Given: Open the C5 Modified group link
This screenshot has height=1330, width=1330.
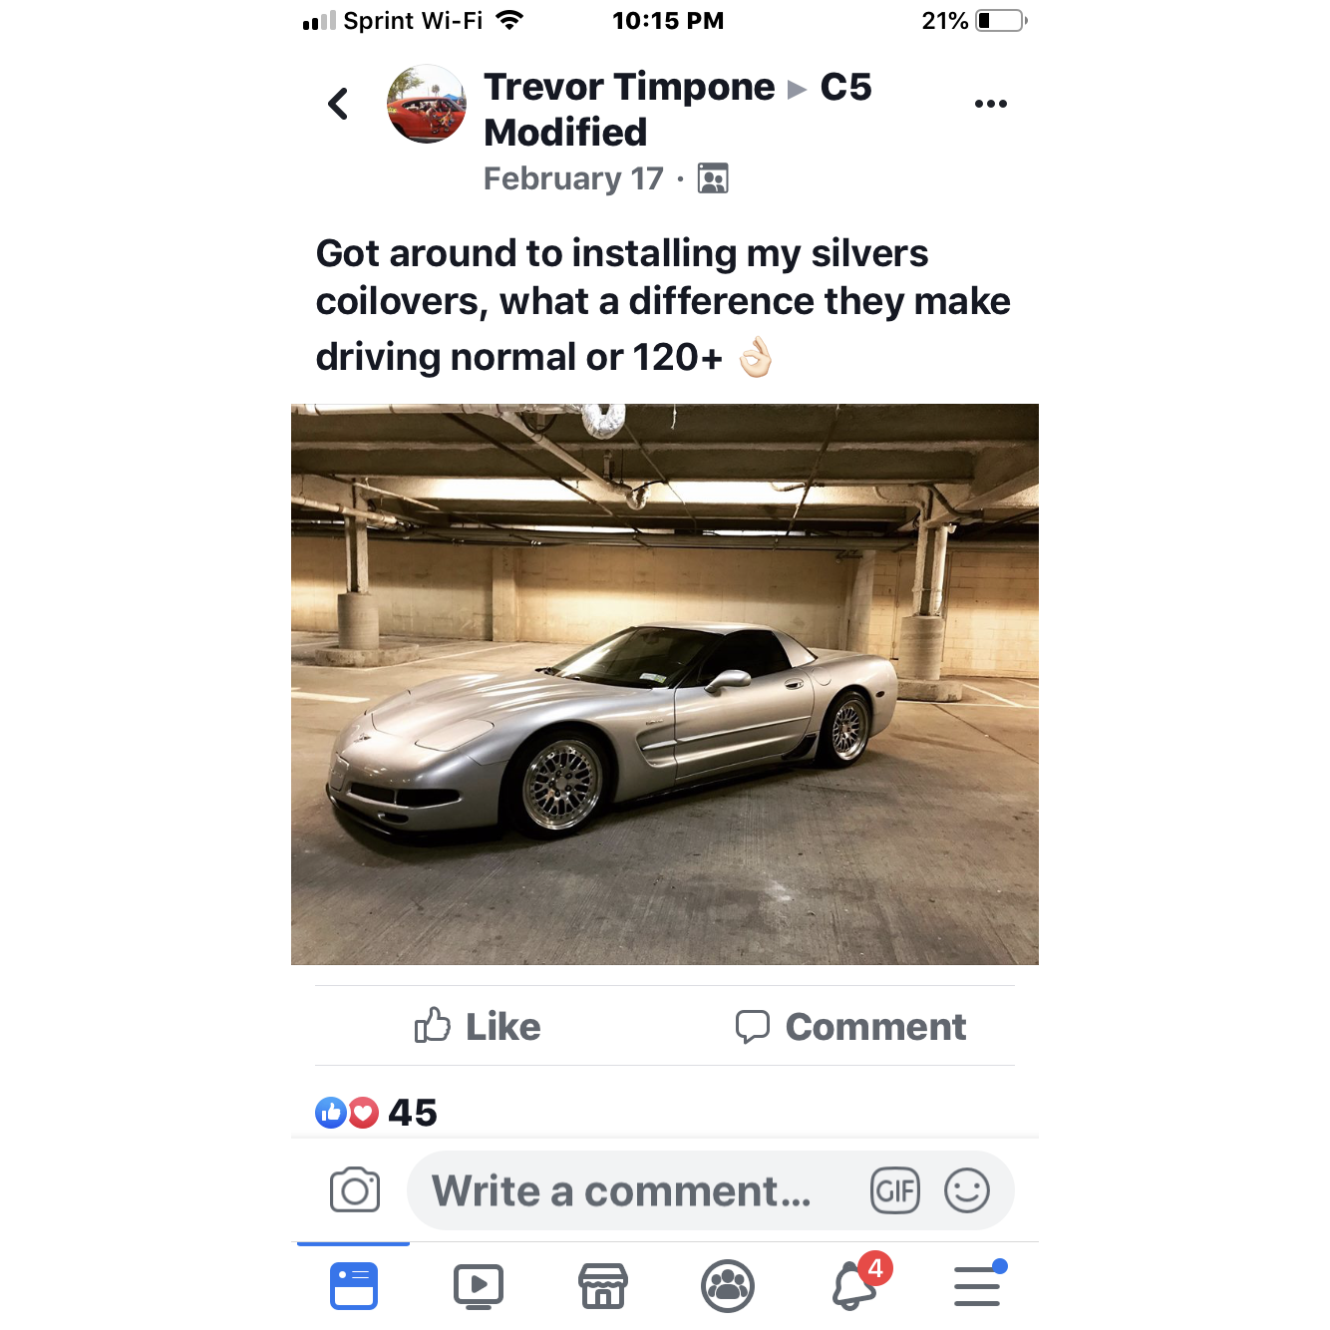Looking at the screenshot, I should (x=678, y=110).
